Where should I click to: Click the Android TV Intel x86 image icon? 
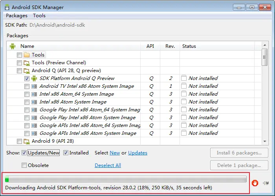coord(34,86)
